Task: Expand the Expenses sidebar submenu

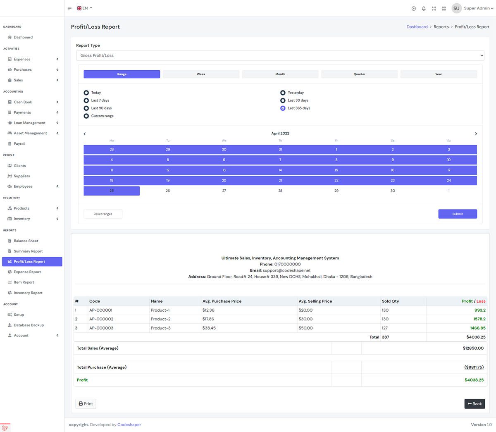Action: pos(22,59)
